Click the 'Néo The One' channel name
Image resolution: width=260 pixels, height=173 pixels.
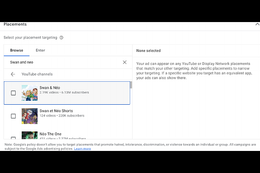50,134
